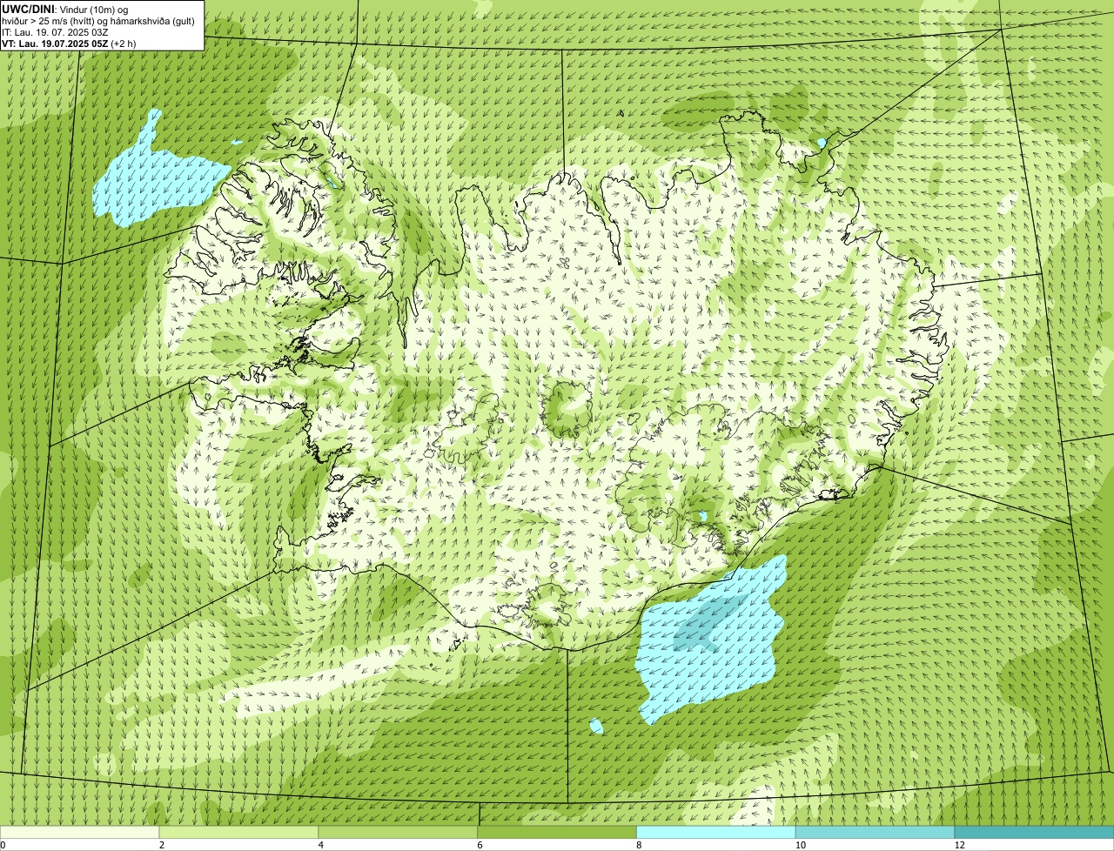The image size is (1114, 851).
Task: Click the tiny cyan patch off the south coast
Action: coord(596,726)
